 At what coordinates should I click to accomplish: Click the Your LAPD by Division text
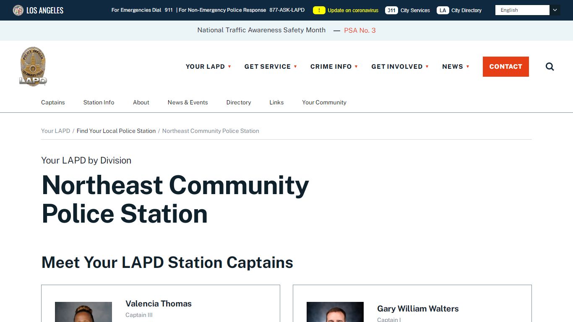(x=86, y=161)
